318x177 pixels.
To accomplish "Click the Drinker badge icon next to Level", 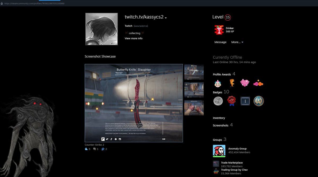I will [219, 30].
